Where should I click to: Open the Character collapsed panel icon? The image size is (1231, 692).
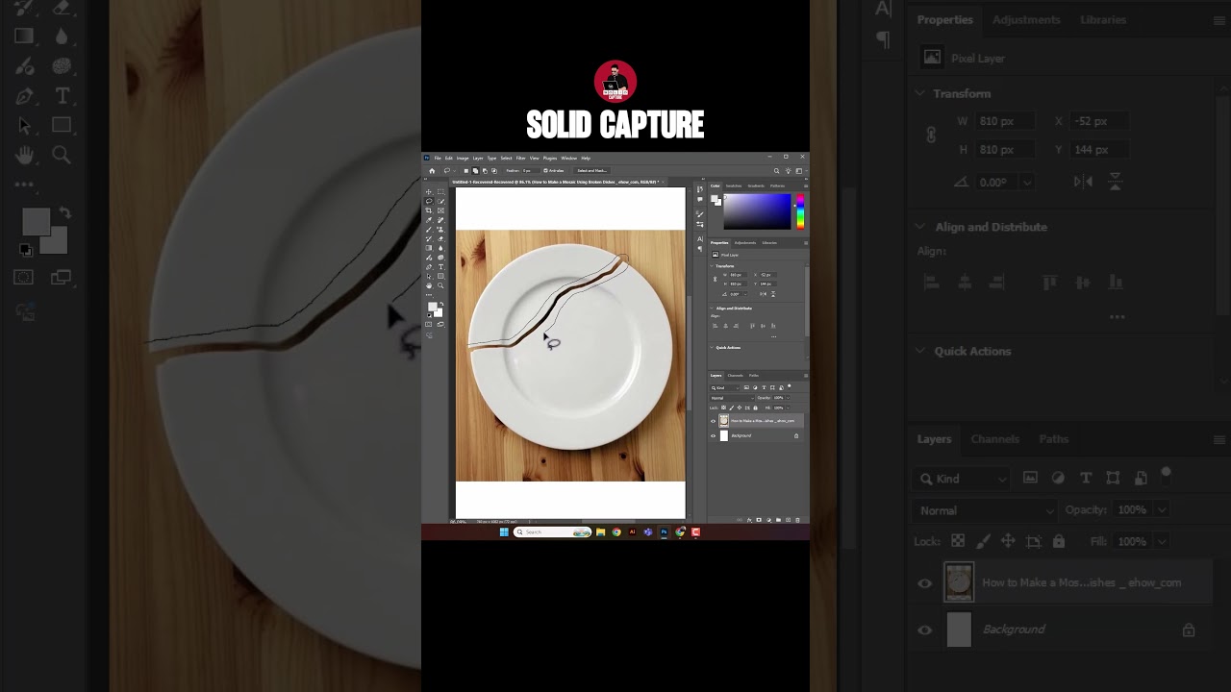700,238
